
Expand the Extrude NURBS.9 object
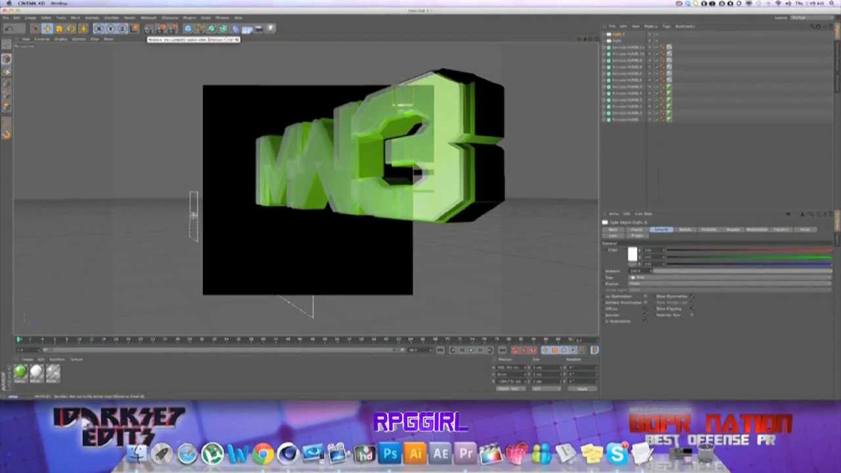603,60
